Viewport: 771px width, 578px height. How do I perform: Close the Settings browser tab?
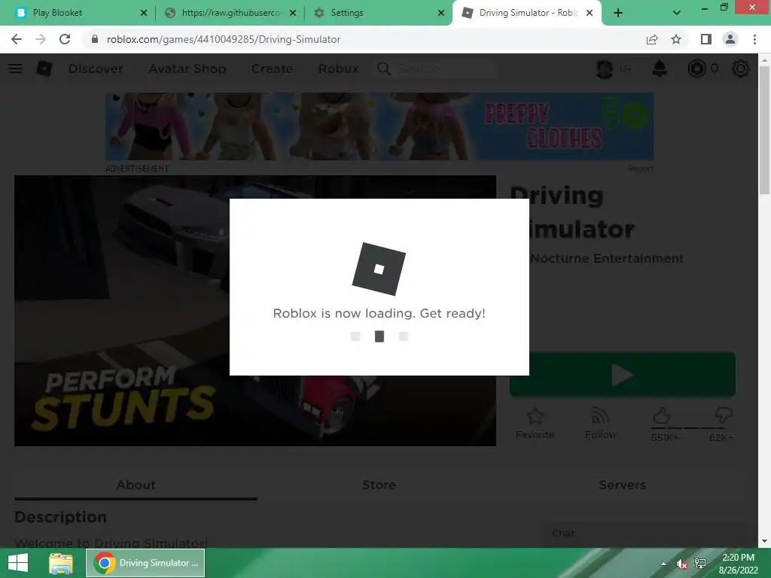pyautogui.click(x=441, y=14)
